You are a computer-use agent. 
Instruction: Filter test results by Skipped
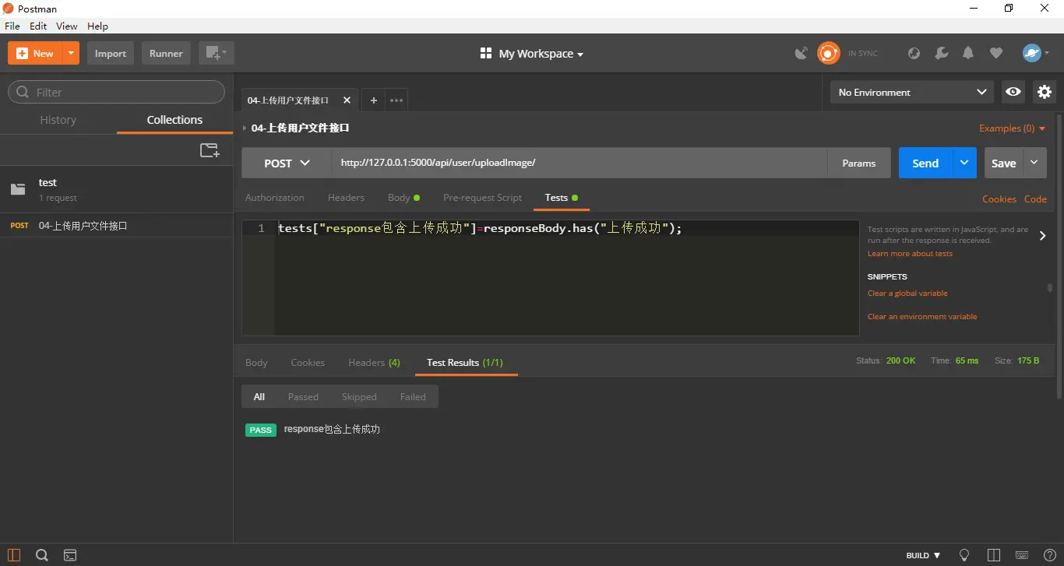click(359, 397)
